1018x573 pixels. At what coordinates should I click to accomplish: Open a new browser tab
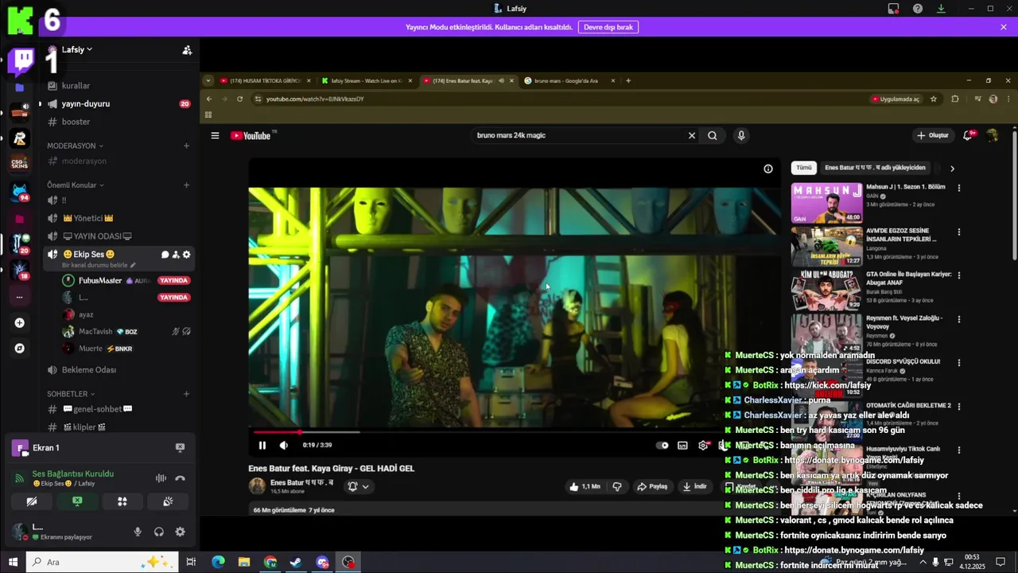click(628, 80)
